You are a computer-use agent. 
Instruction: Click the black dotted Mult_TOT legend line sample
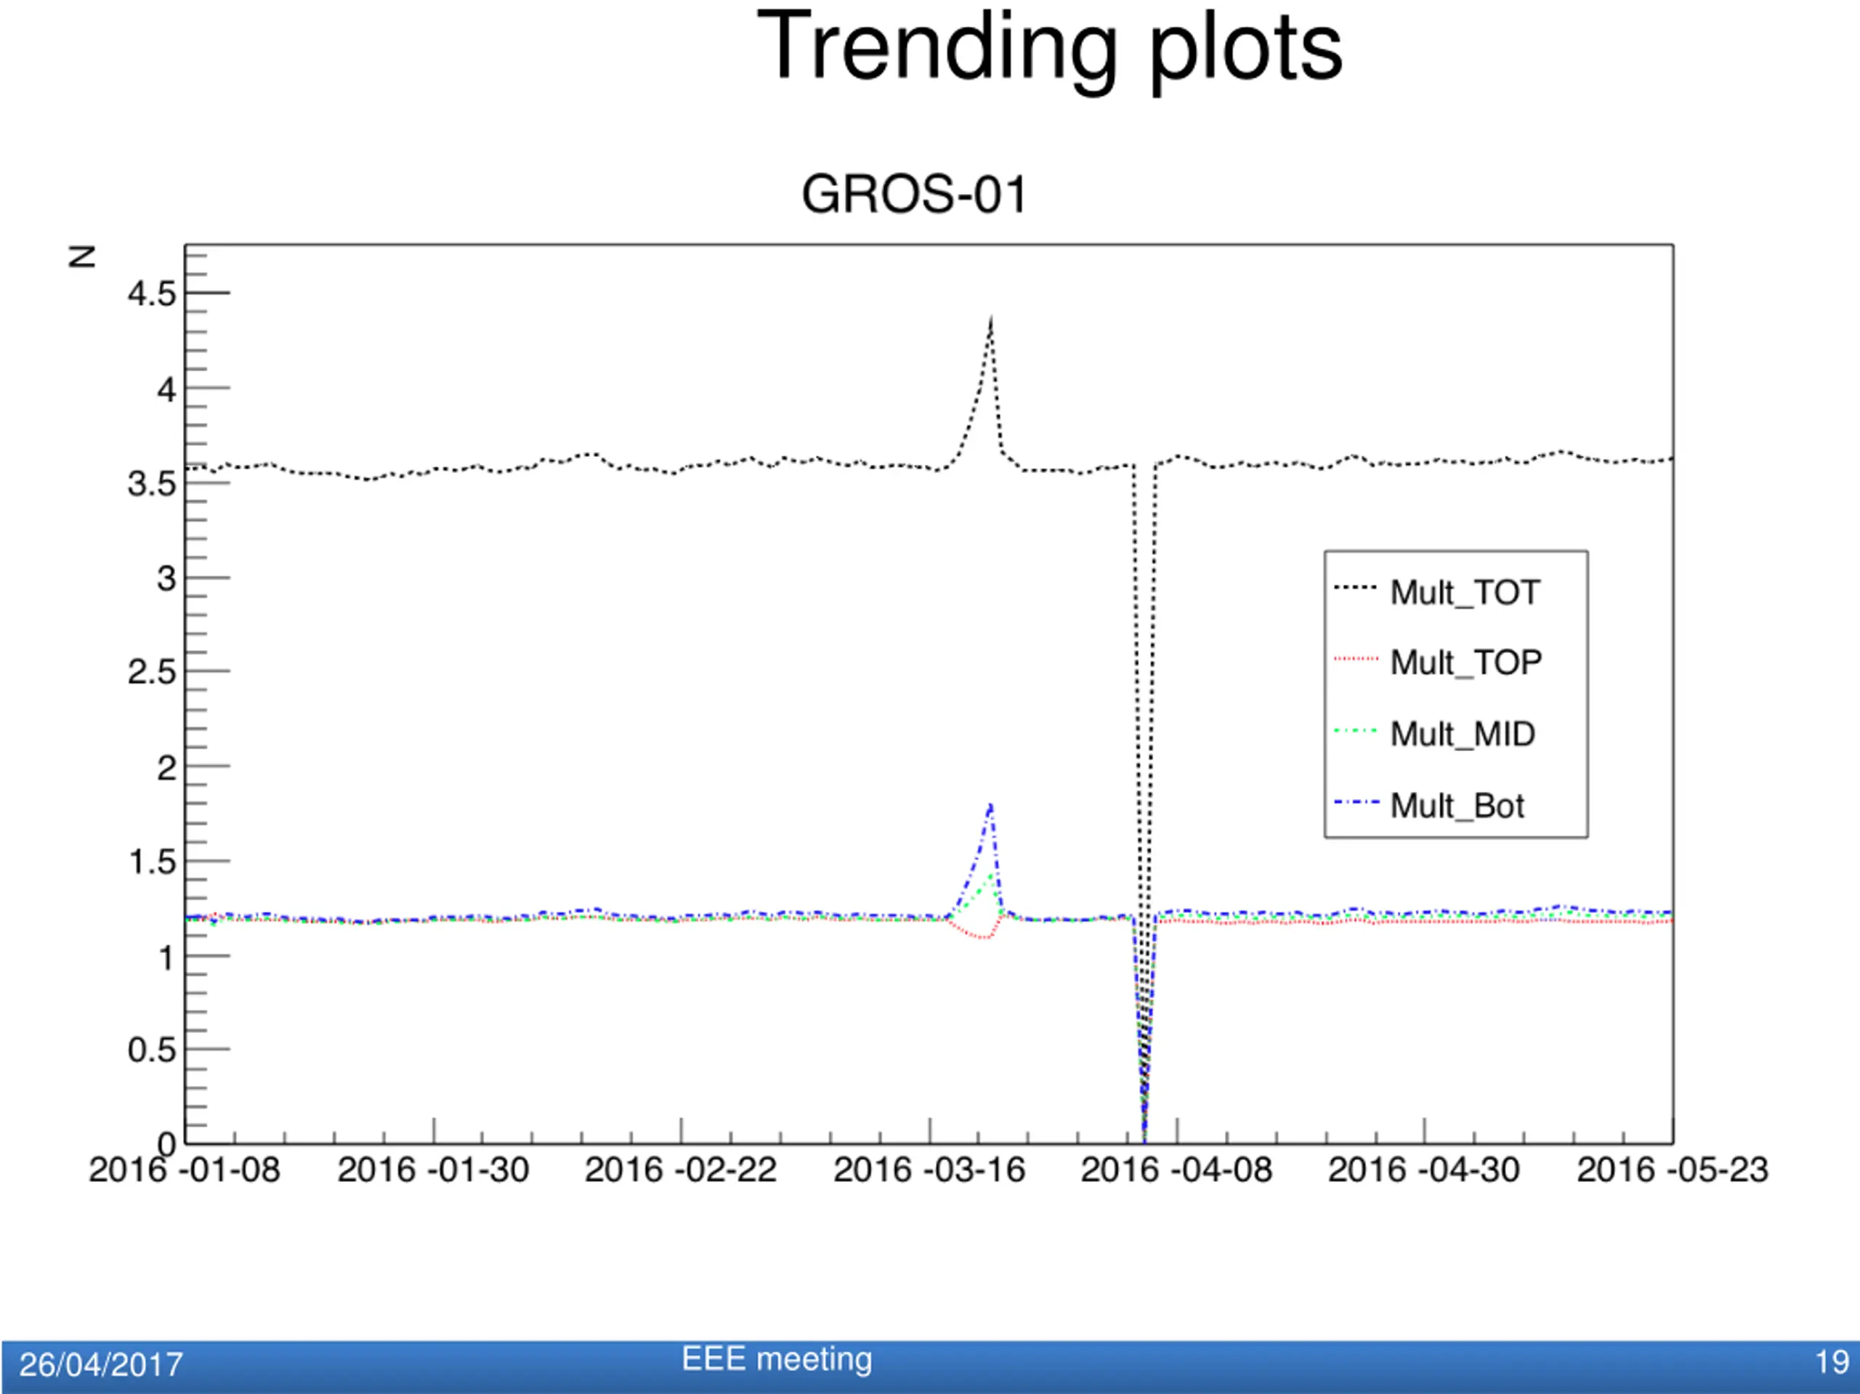pos(1356,588)
